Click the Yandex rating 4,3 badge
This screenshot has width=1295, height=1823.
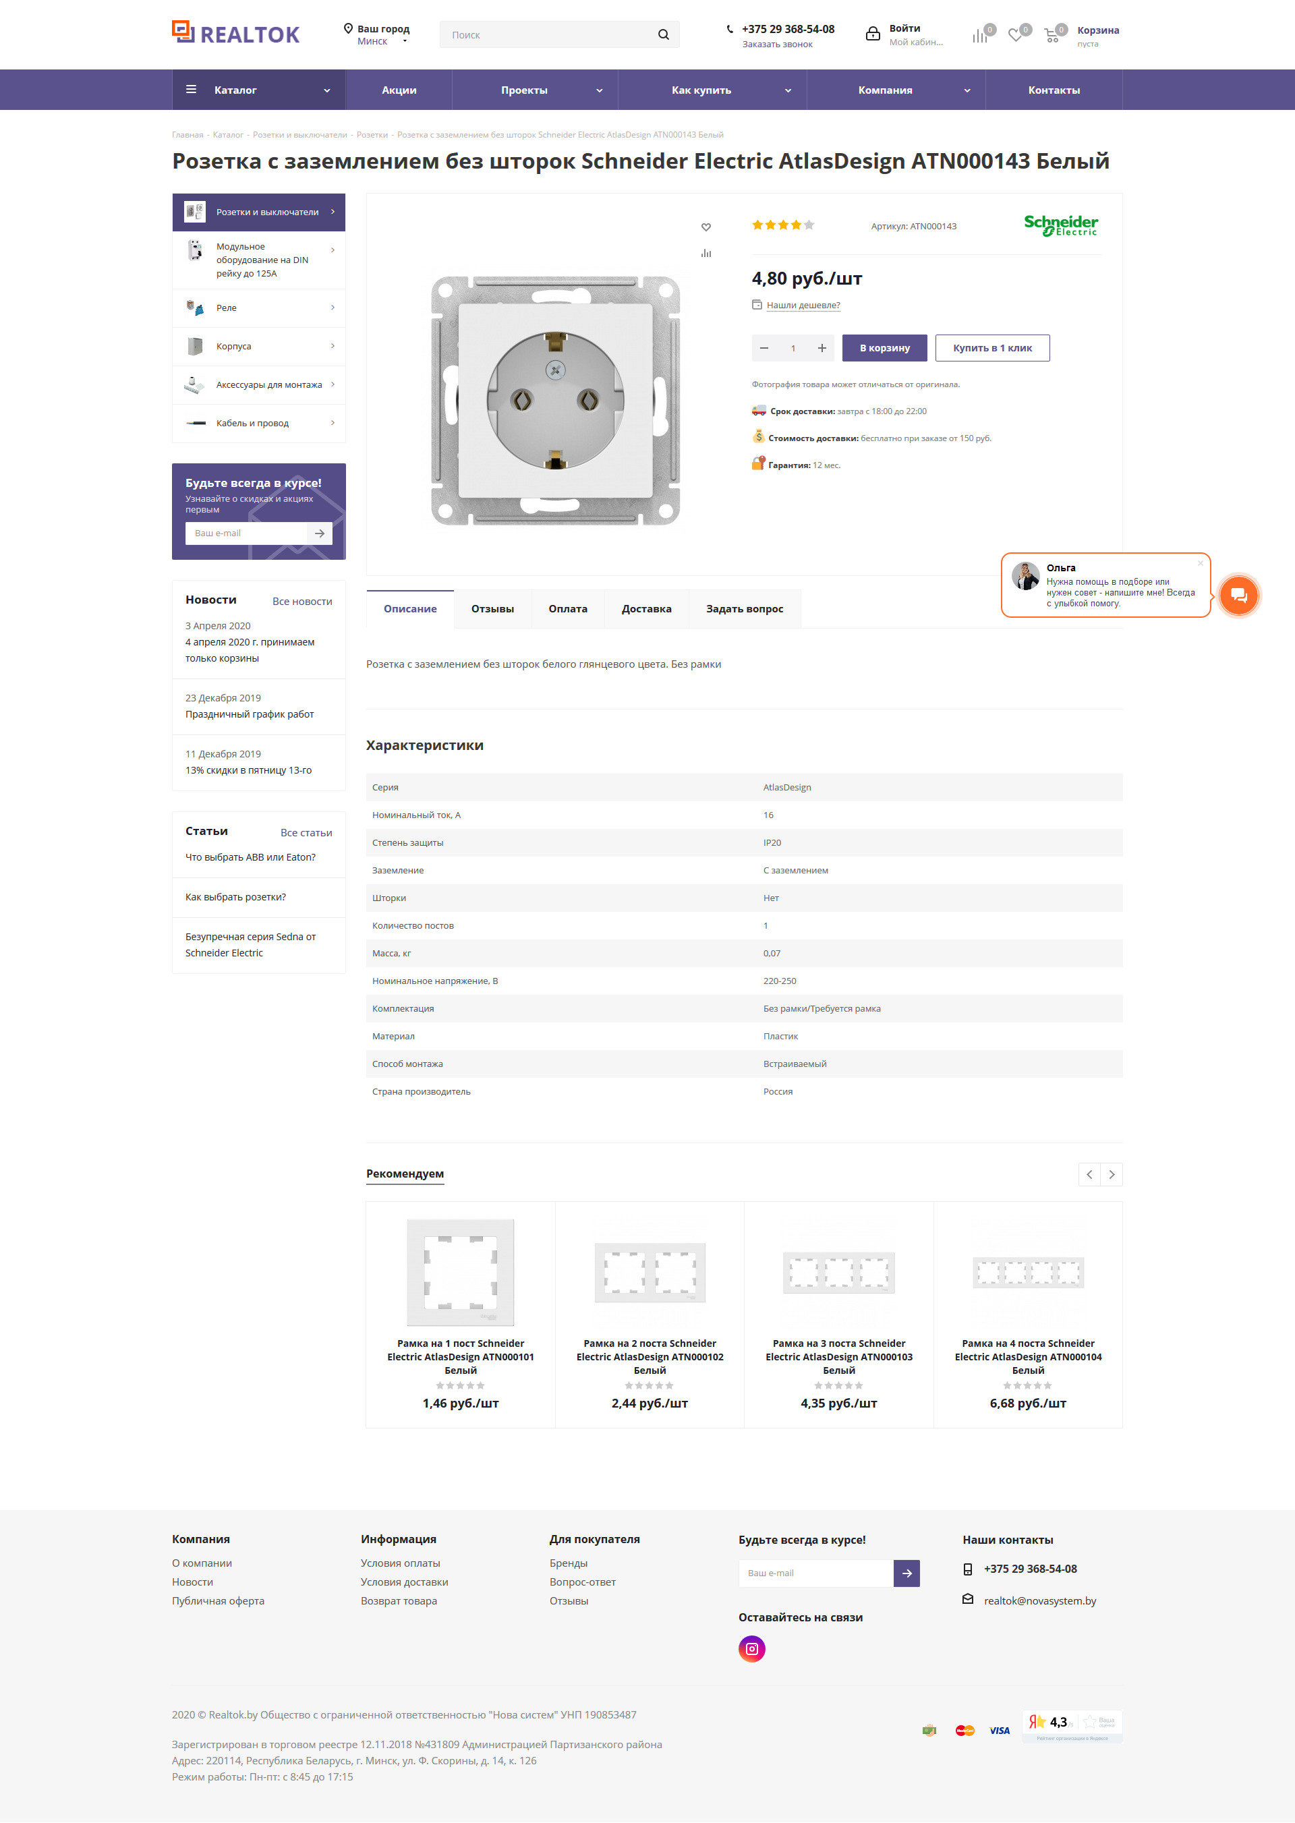pyautogui.click(x=1072, y=1726)
